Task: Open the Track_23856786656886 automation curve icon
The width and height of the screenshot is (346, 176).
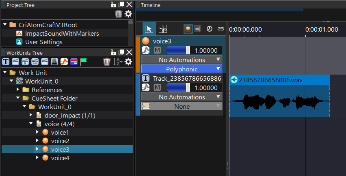Action: point(145,88)
